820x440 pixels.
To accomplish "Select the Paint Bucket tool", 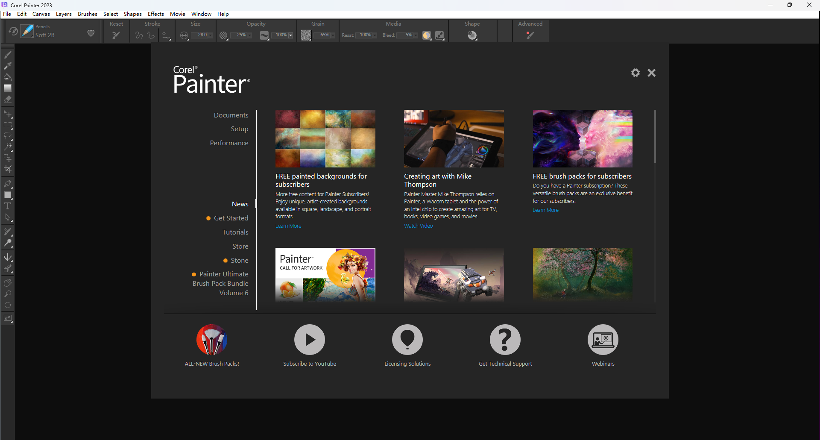I will pyautogui.click(x=8, y=77).
